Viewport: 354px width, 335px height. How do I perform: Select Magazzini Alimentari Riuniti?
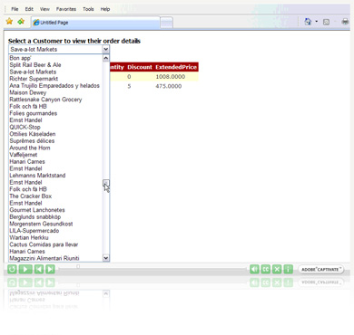click(44, 258)
